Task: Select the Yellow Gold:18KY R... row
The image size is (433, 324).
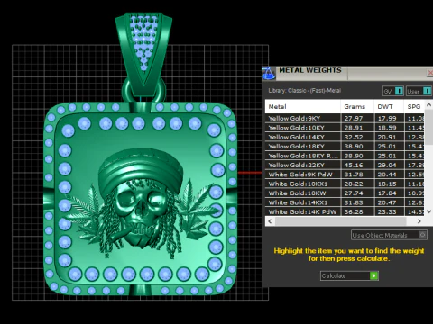Action: point(345,156)
